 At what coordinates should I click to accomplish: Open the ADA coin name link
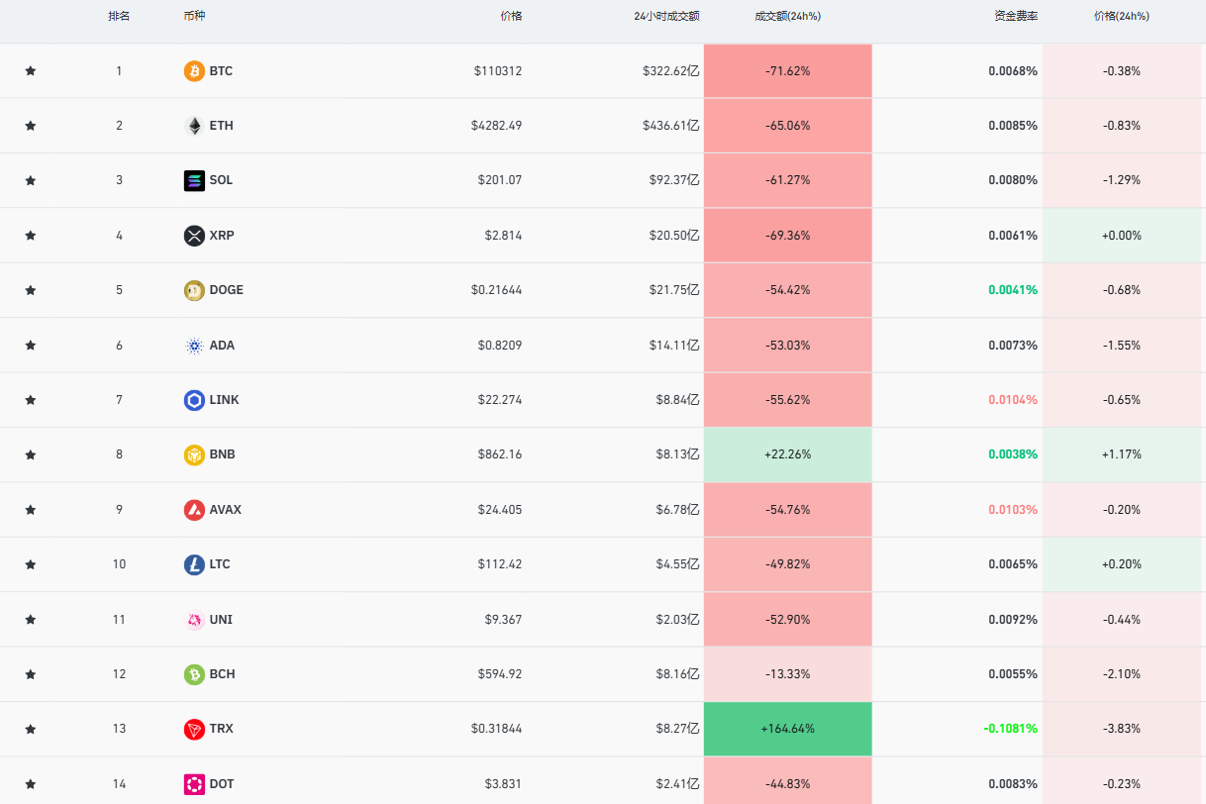coord(222,346)
